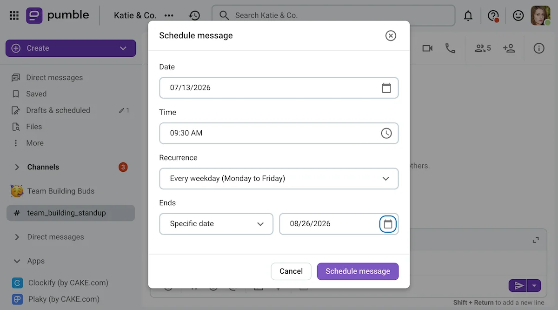
Task: Start a video call
Action: [x=427, y=48]
